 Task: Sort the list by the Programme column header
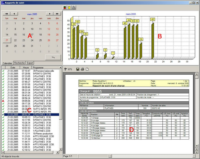[45, 68]
